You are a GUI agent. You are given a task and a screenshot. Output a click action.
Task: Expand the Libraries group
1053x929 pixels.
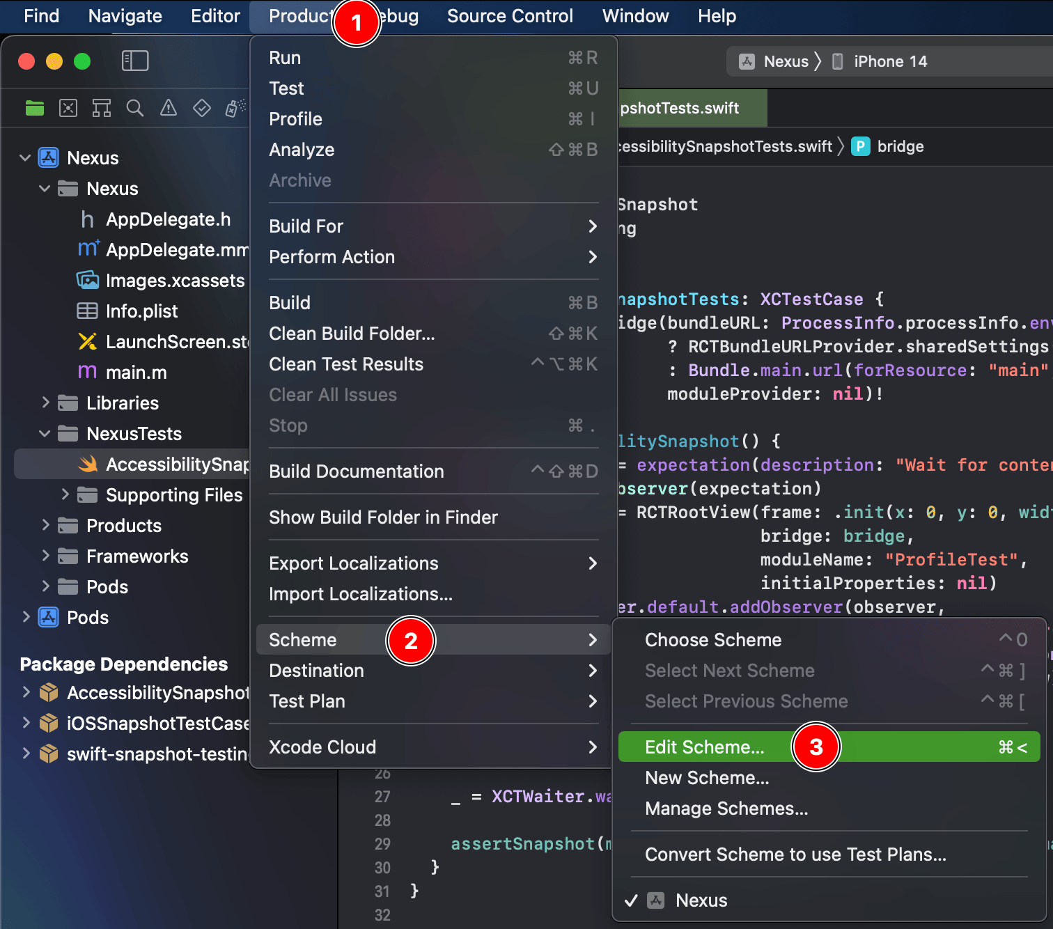(x=45, y=403)
